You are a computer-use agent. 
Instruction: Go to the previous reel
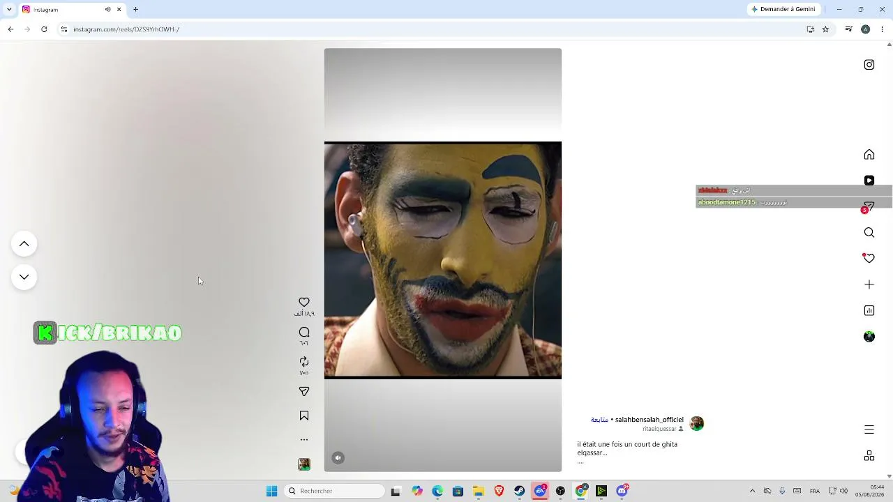click(x=24, y=244)
